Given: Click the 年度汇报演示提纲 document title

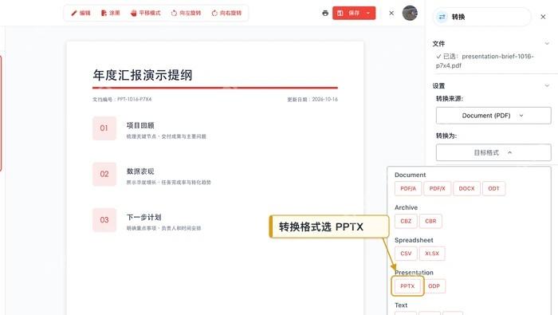Looking at the screenshot, I should [143, 75].
